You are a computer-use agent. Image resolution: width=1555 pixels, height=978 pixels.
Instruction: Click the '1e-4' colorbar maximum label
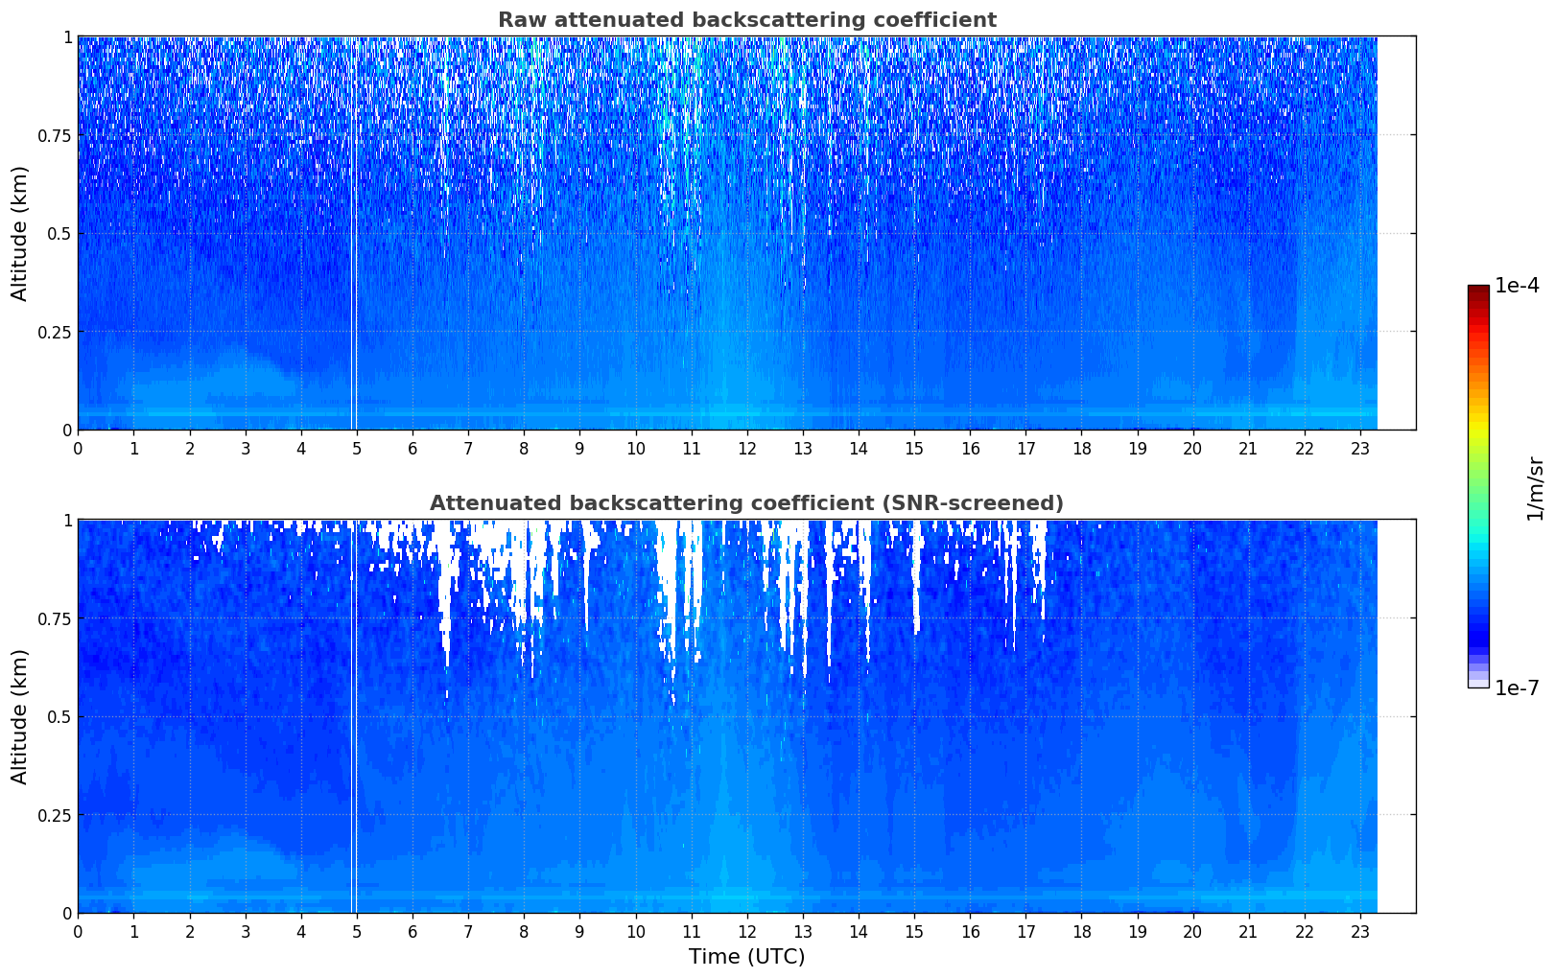[x=1517, y=286]
